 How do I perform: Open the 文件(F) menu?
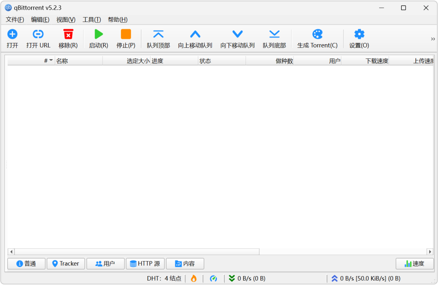pos(15,19)
